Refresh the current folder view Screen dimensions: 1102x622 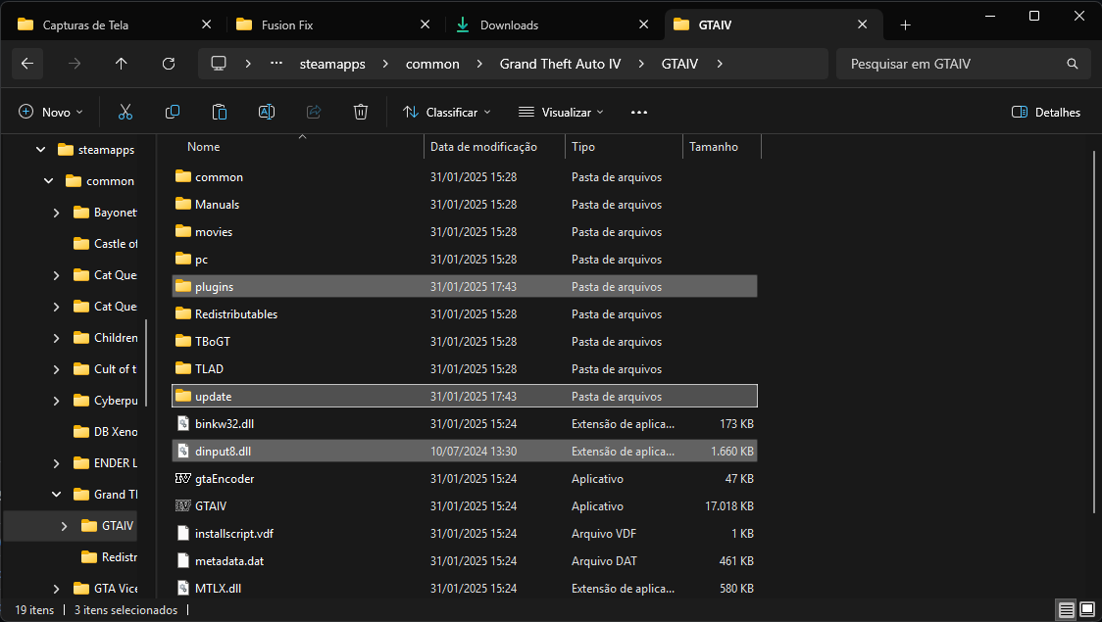pyautogui.click(x=169, y=64)
